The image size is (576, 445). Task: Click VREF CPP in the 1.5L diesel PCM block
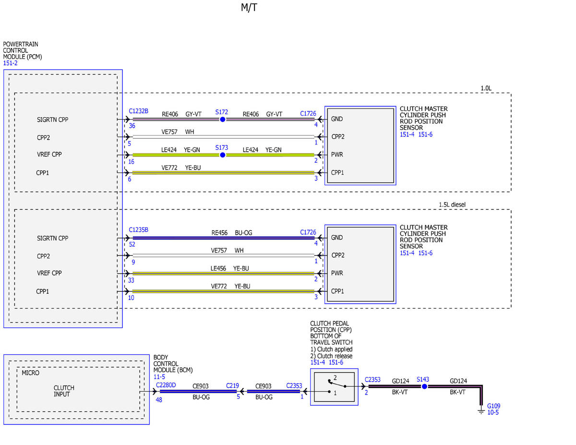pyautogui.click(x=49, y=273)
